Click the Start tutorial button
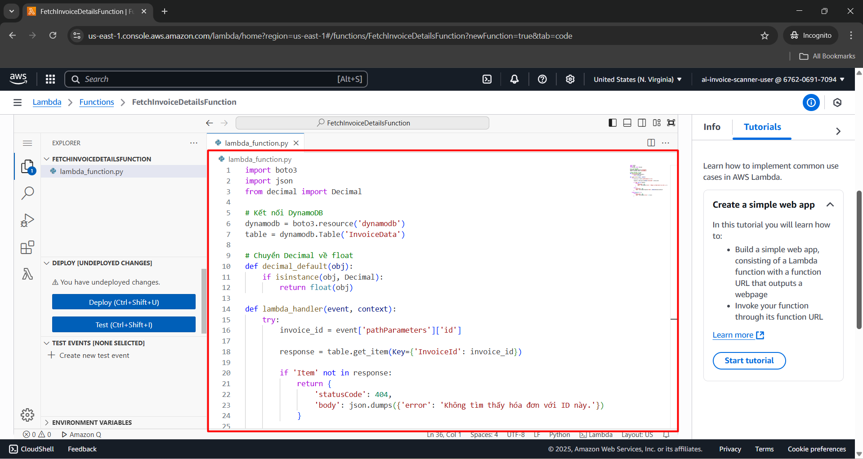This screenshot has width=863, height=459. 749,361
